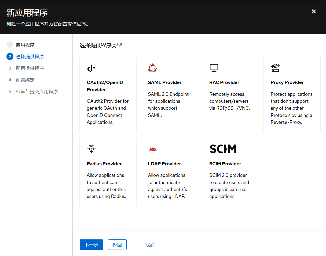Click the 返回 button
This screenshot has width=326, height=256.
117,245
